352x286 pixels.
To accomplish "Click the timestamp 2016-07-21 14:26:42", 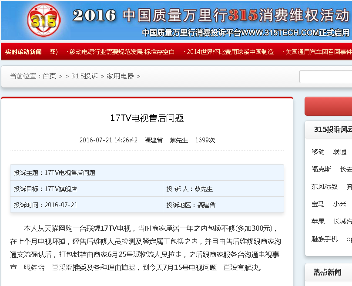I will click(108, 140).
